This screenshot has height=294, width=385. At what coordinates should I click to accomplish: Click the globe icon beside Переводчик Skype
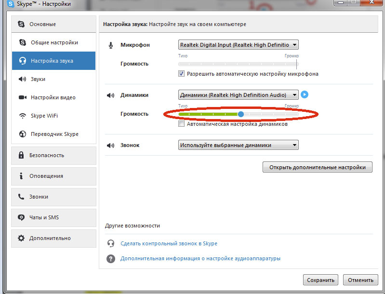[x=22, y=134]
